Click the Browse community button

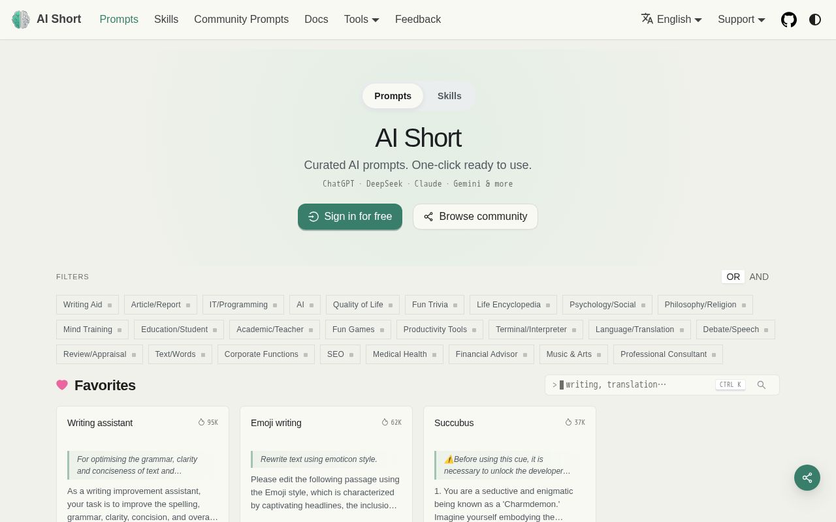[475, 217]
